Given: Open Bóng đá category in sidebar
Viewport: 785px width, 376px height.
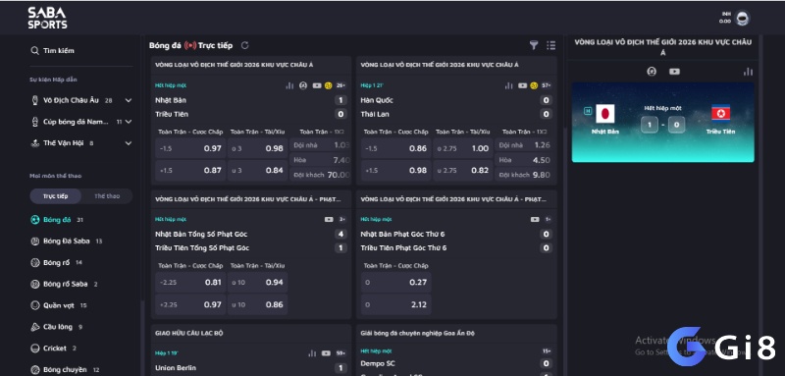Looking at the screenshot, I should point(57,220).
